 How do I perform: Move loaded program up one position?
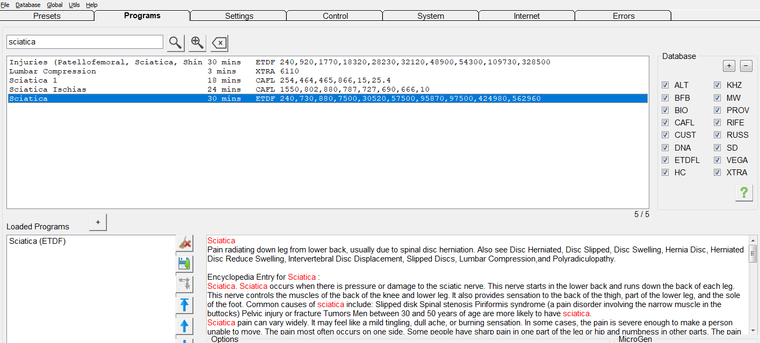tap(185, 325)
